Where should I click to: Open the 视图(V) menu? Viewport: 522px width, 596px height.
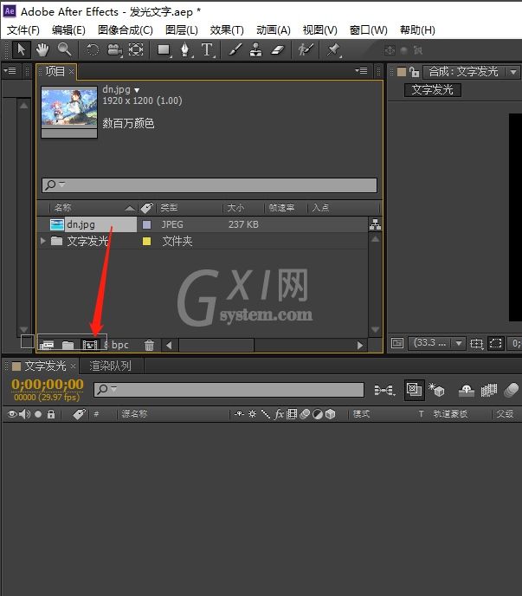[320, 30]
